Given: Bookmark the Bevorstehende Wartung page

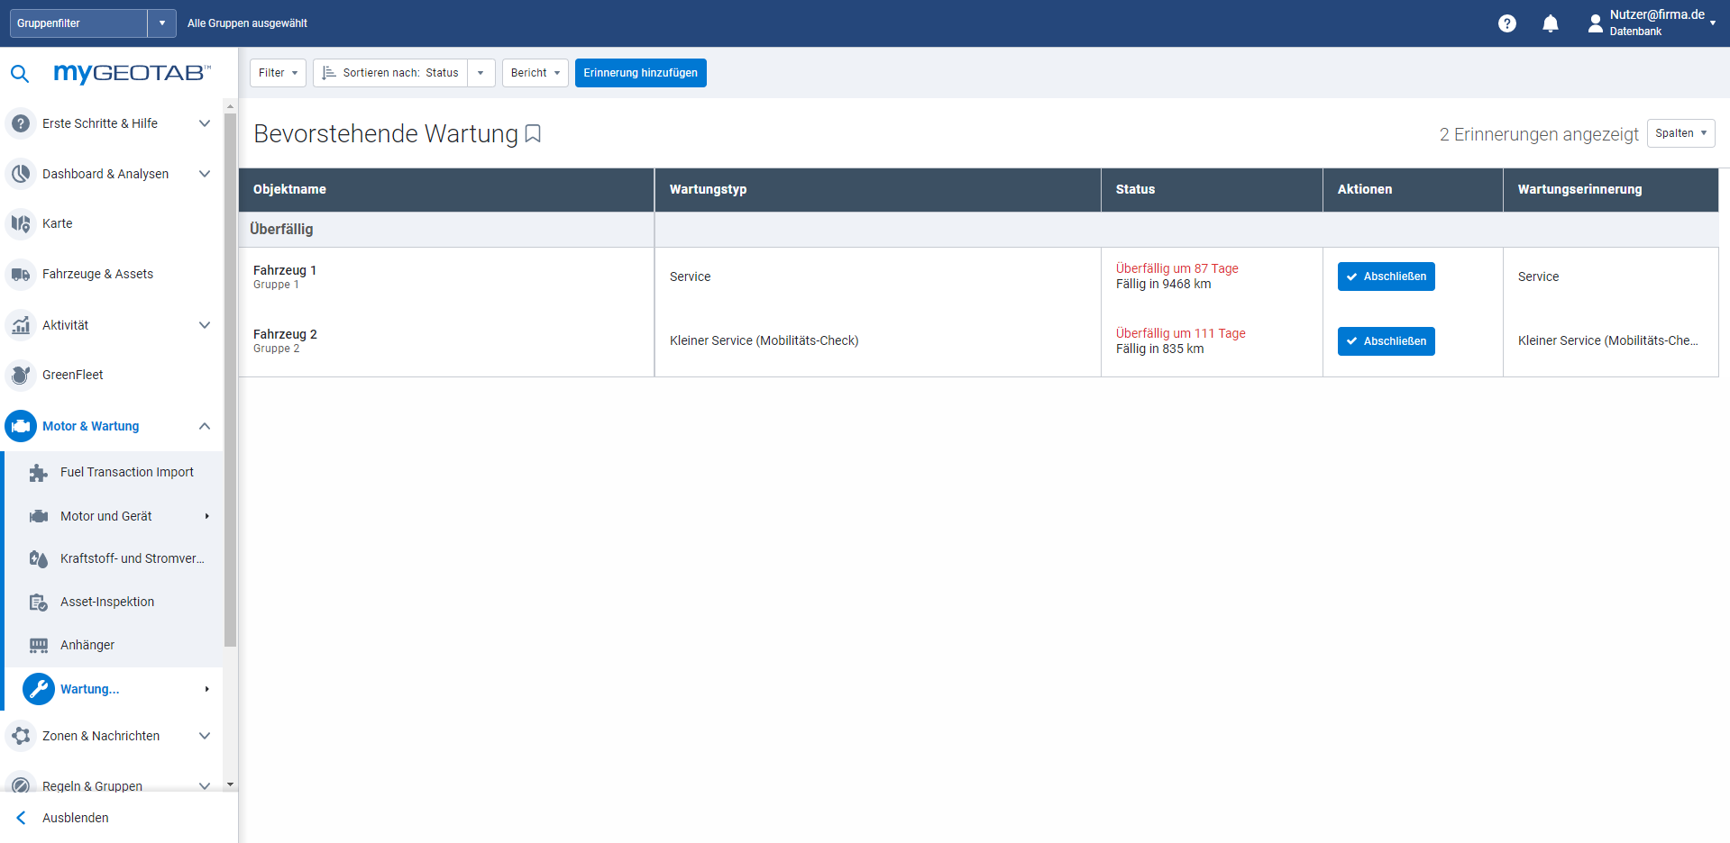Looking at the screenshot, I should [533, 134].
